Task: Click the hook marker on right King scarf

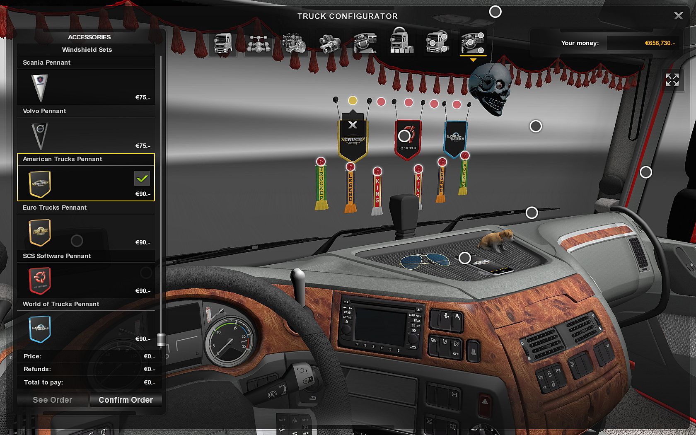Action: pos(418,169)
